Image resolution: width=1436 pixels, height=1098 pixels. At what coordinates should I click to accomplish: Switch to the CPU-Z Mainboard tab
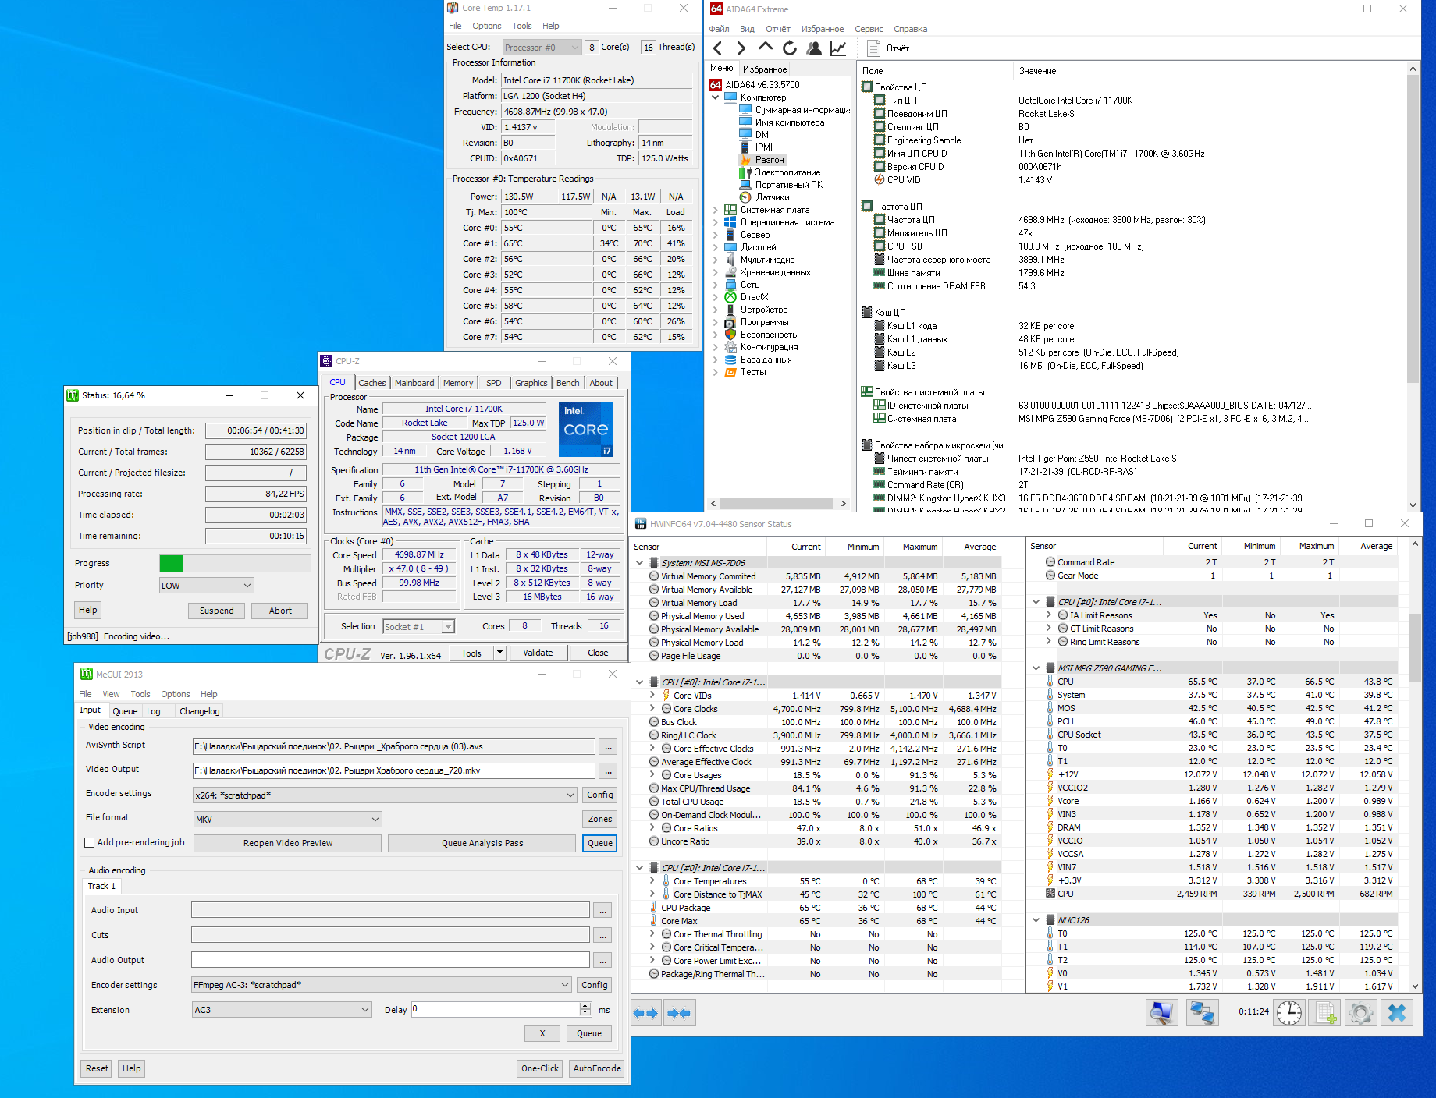(414, 383)
